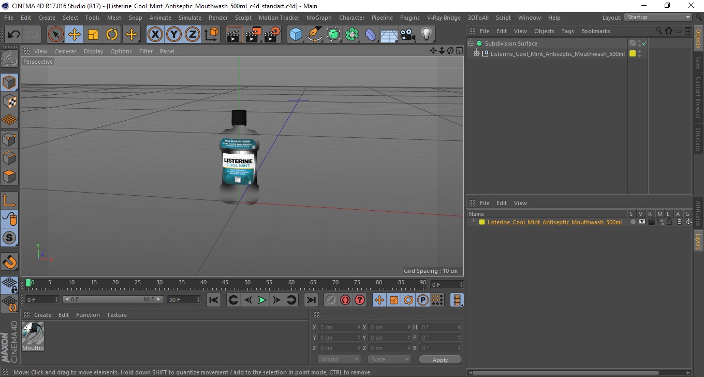Play the animation forward
This screenshot has width=704, height=377.
coord(262,300)
